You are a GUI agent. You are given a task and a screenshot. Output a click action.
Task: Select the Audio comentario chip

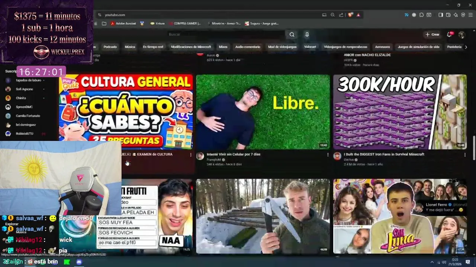pyautogui.click(x=248, y=47)
